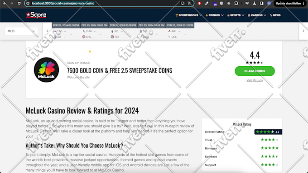Click the Welcome Bundle label

pos(78,77)
